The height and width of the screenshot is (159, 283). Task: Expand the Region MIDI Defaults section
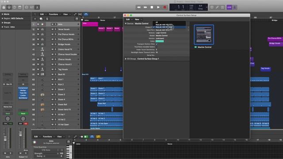(x=2, y=19)
